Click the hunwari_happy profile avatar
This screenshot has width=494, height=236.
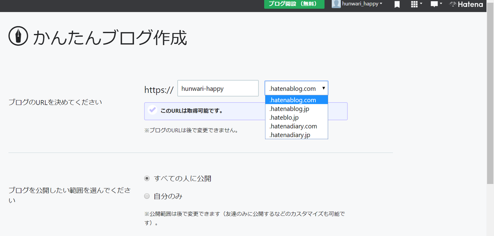pyautogui.click(x=336, y=4)
